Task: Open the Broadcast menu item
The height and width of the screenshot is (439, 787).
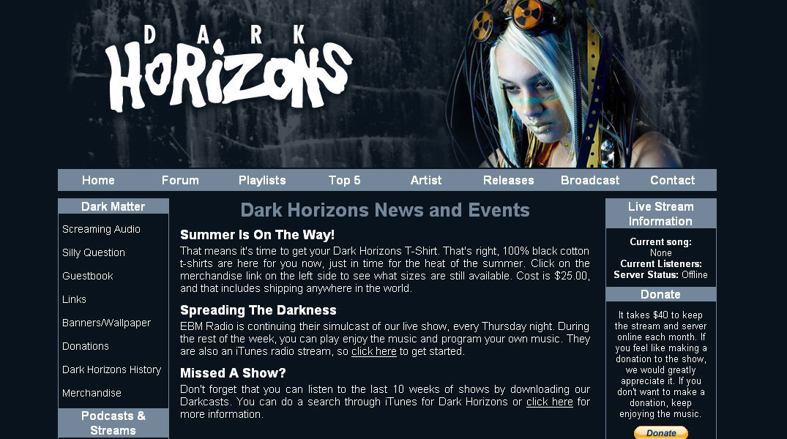Action: click(x=590, y=180)
